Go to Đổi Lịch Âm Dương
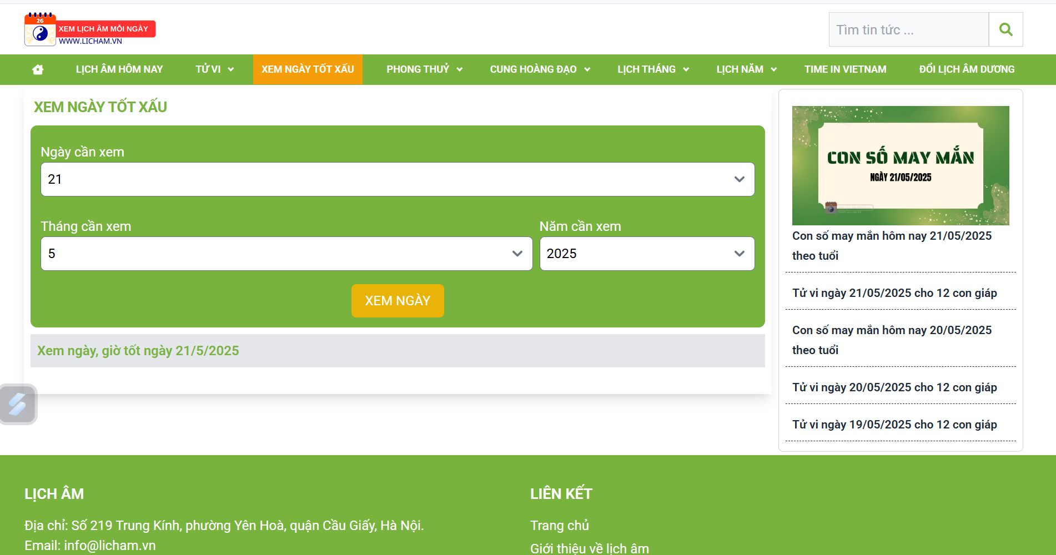The height and width of the screenshot is (555, 1056). (x=966, y=69)
